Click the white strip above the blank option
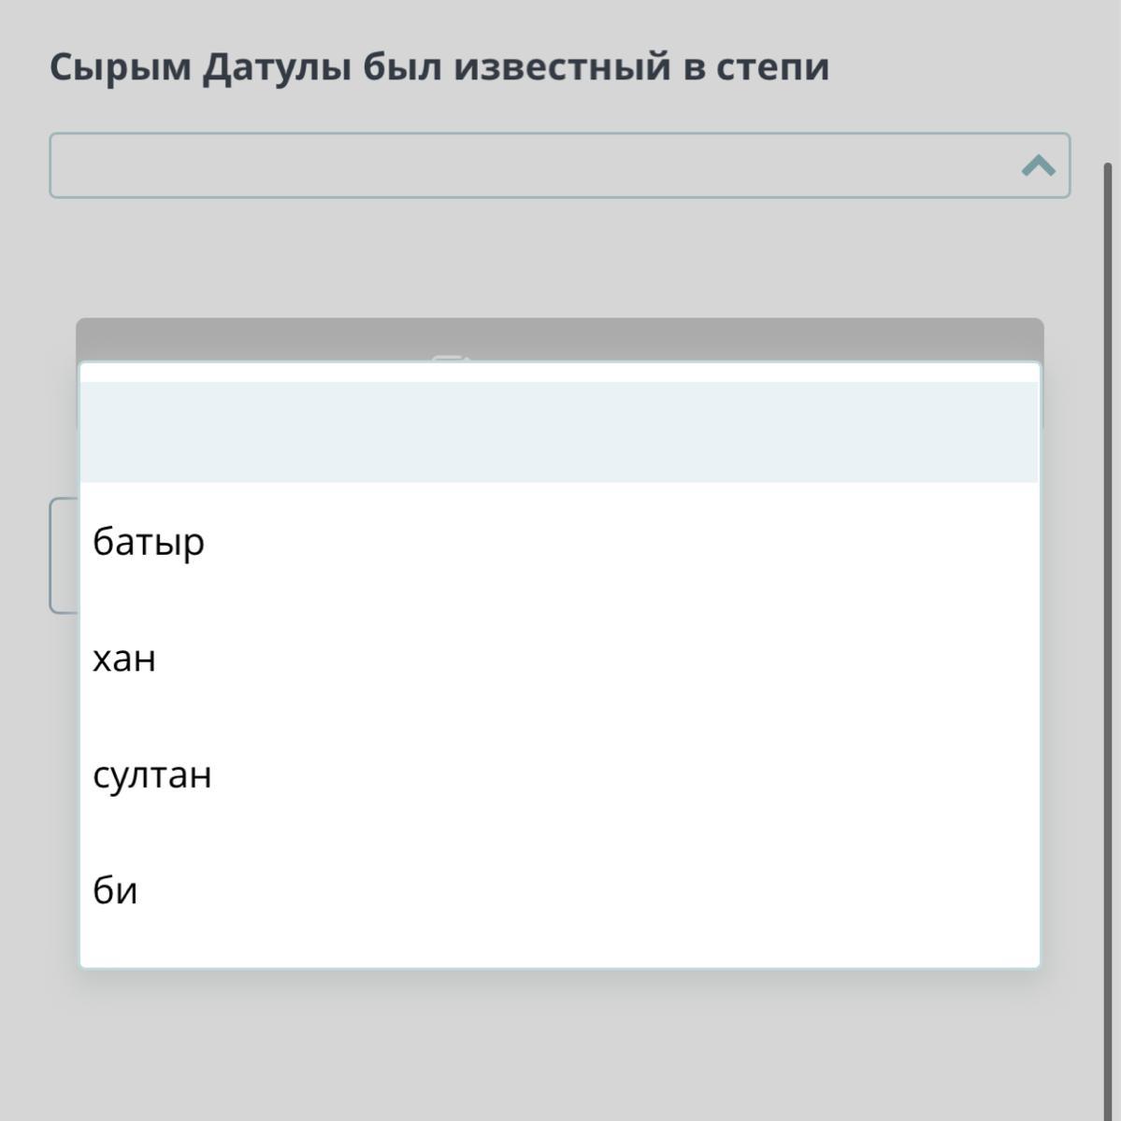 click(559, 372)
